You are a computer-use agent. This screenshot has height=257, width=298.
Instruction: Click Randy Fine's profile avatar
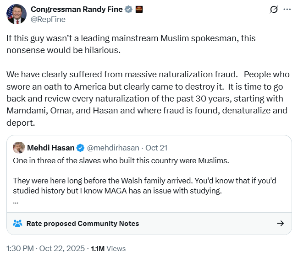point(16,14)
